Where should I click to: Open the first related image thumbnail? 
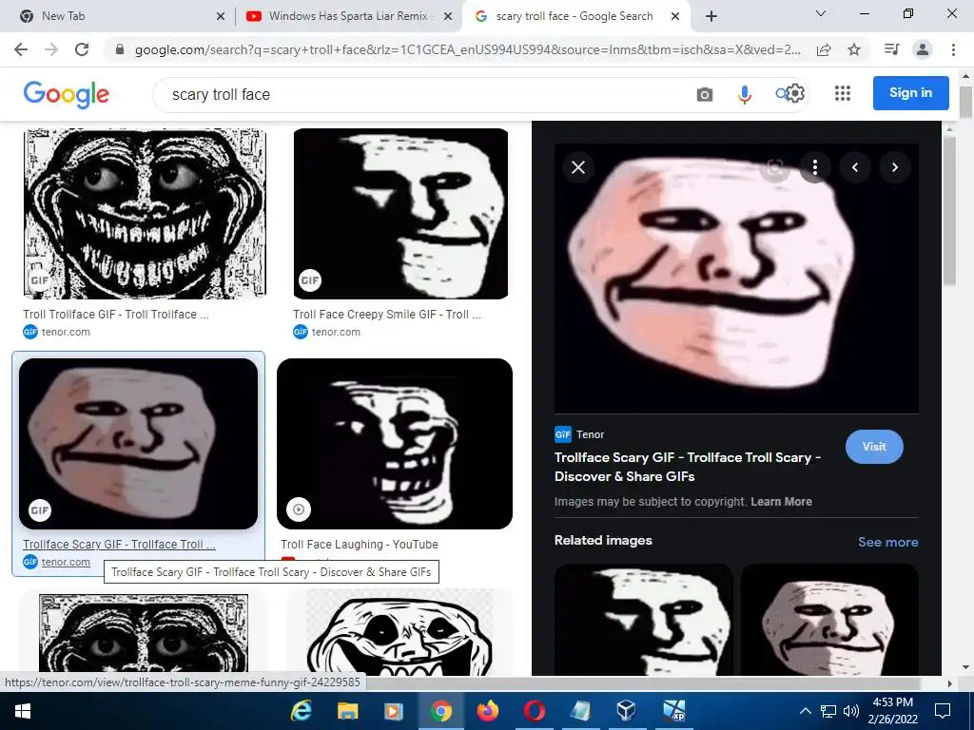644,620
